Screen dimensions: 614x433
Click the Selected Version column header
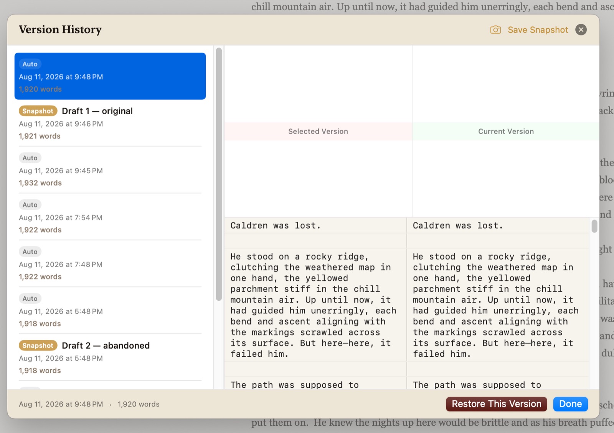pos(318,131)
